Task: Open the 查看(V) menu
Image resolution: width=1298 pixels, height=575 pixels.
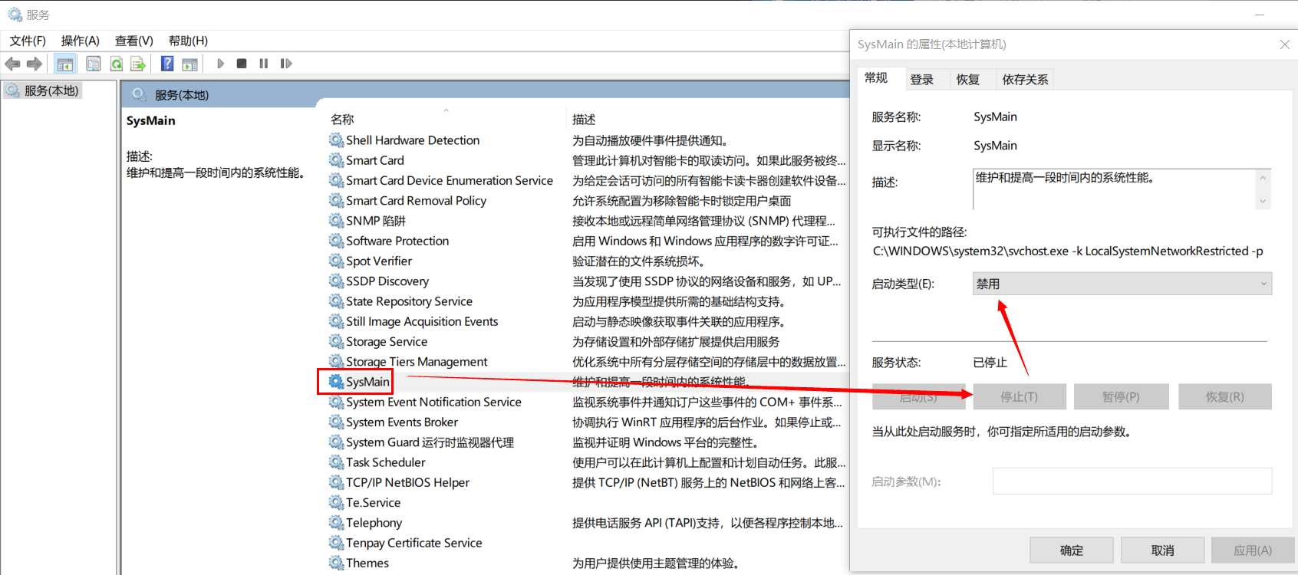Action: coord(134,41)
